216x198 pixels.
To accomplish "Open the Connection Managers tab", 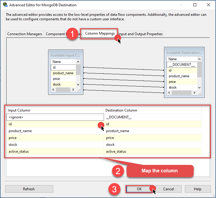I will [x=25, y=34].
